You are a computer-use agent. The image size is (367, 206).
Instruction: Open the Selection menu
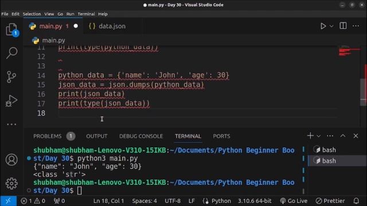point(32,14)
